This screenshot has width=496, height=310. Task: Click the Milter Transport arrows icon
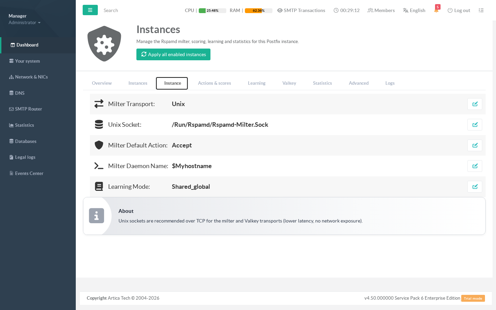tap(99, 104)
